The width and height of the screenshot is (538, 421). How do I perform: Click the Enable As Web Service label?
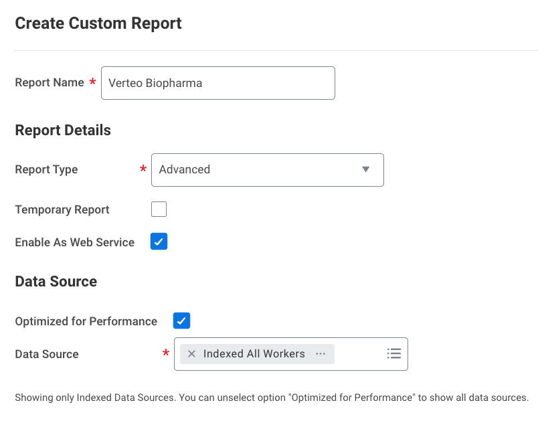click(74, 242)
